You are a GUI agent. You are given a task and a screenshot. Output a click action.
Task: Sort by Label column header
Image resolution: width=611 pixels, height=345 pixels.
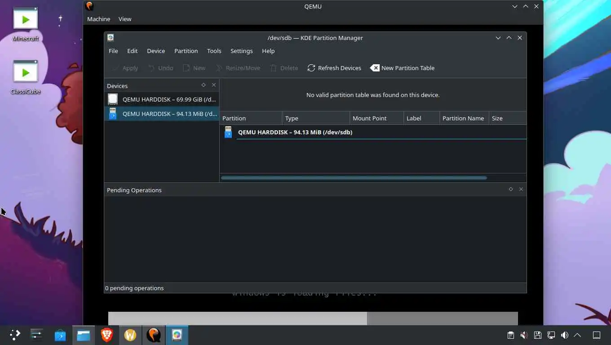[x=421, y=118]
